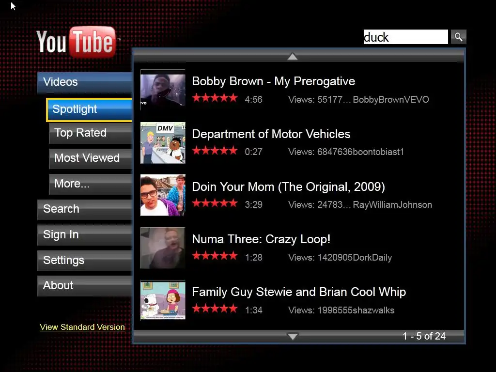The height and width of the screenshot is (372, 496).
Task: Click the magnifying glass search button
Action: coord(458,37)
